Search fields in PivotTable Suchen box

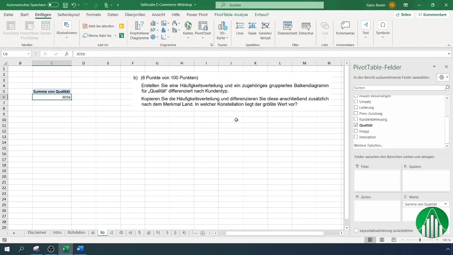(x=401, y=87)
